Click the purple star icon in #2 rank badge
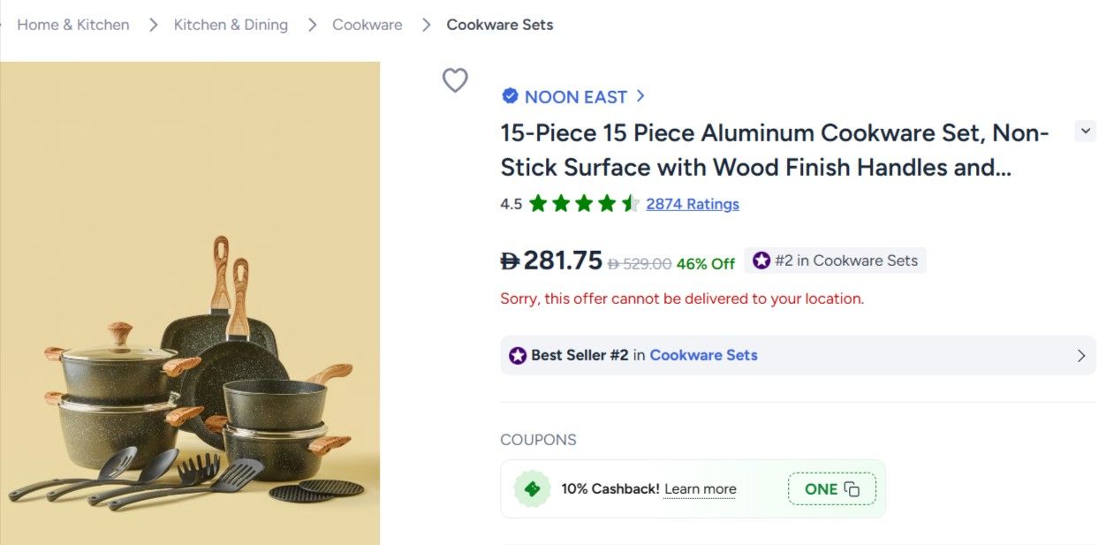 pyautogui.click(x=761, y=261)
